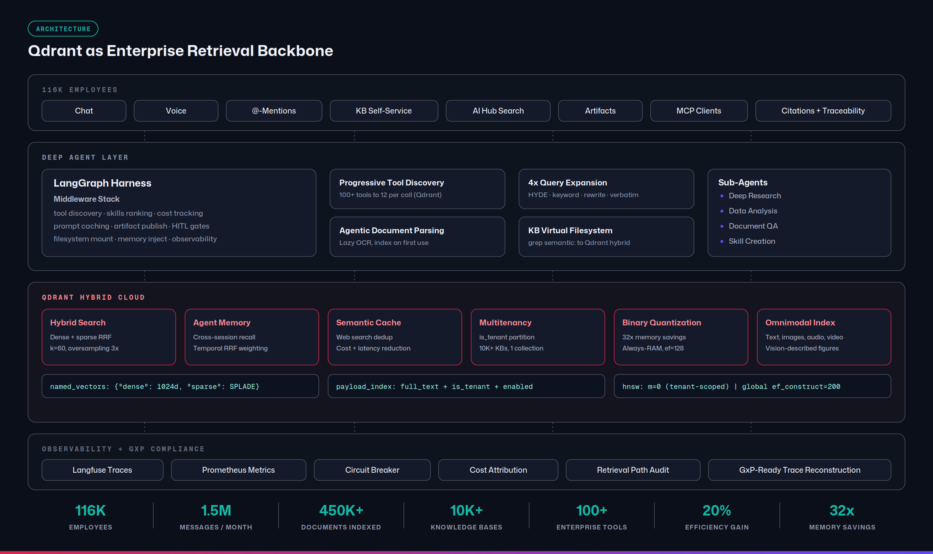933x554 pixels.
Task: Open the KB Virtual Filesystem card
Action: click(606, 237)
